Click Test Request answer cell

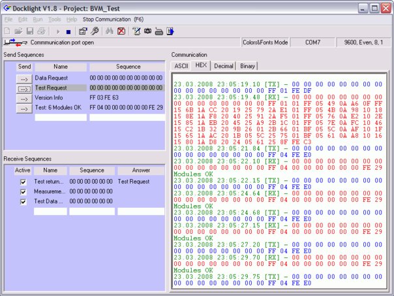tap(134, 182)
